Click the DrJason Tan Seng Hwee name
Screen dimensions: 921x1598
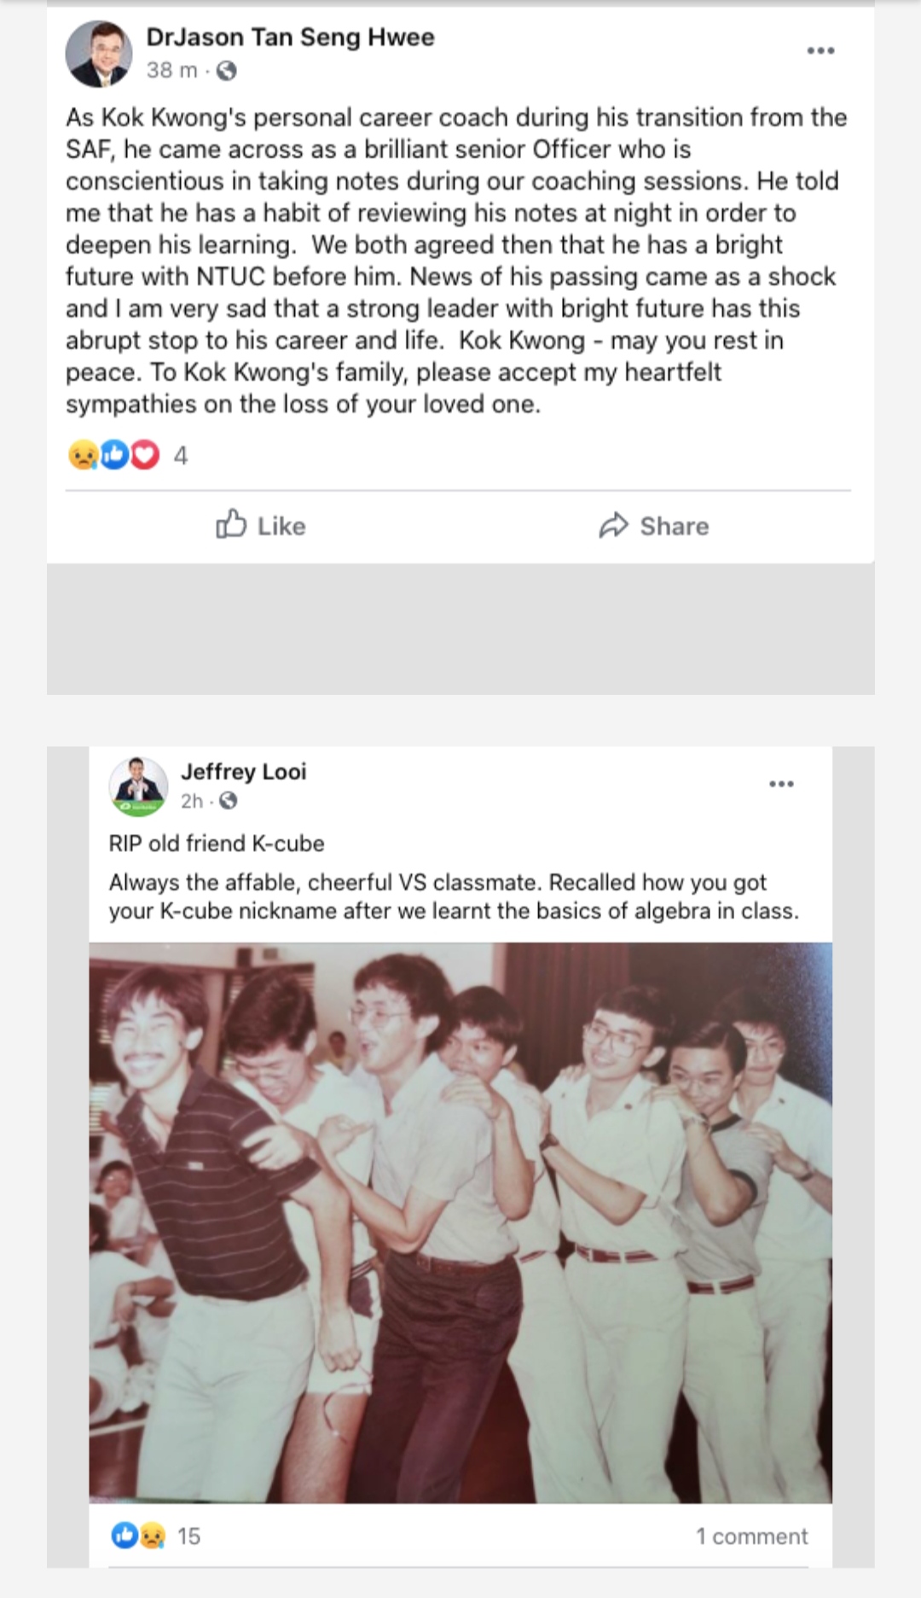click(290, 38)
